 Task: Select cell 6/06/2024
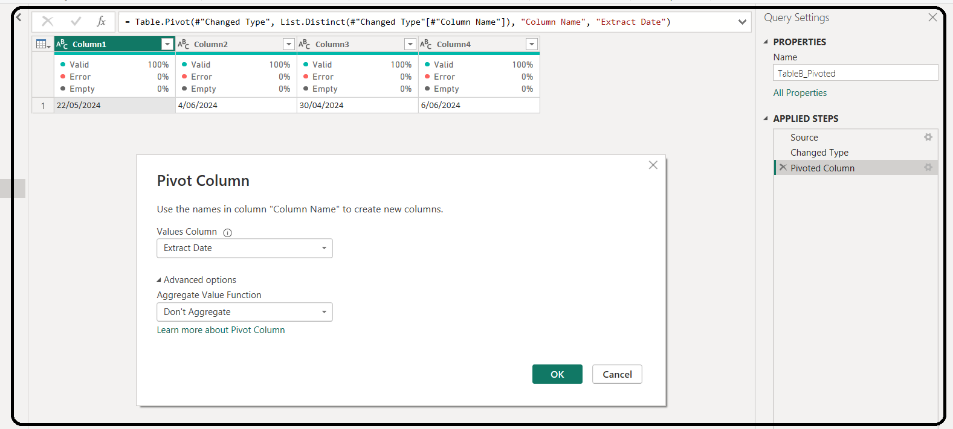[x=479, y=105]
